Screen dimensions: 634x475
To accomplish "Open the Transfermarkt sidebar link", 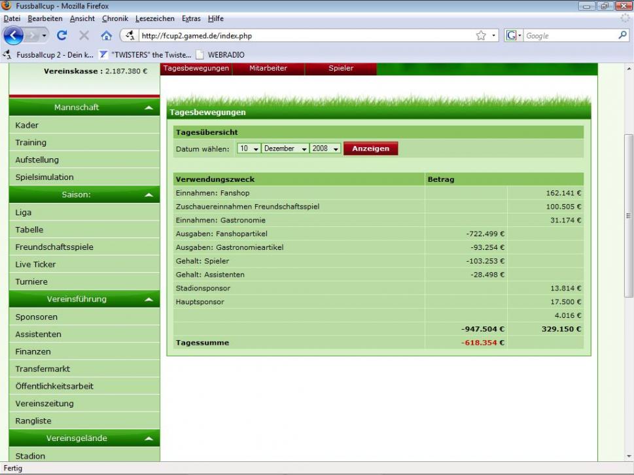I will pos(43,368).
